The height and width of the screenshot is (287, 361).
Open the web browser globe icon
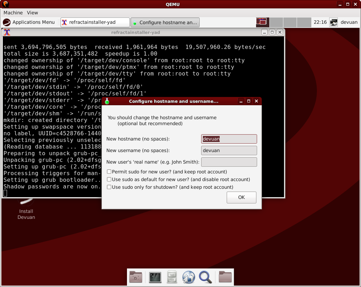coord(188,277)
